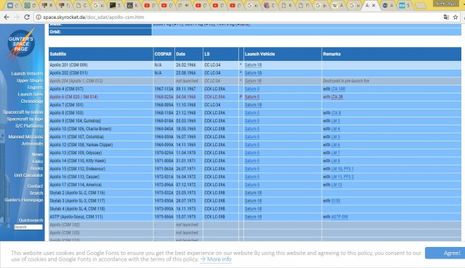This screenshot has width=465, height=268.
Task: Click the Gunter's Space Page logo
Action: coord(21,44)
